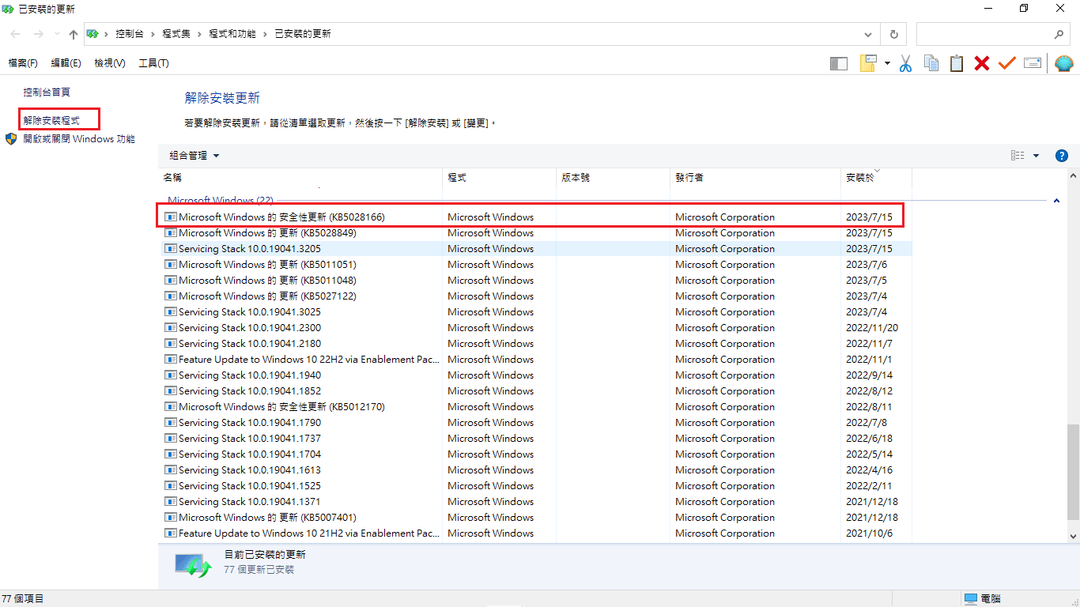Image resolution: width=1080 pixels, height=607 pixels.
Task: Open the 編輯(E) menu
Action: [66, 63]
